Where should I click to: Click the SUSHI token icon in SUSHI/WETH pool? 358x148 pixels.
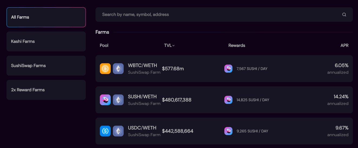tap(105, 100)
